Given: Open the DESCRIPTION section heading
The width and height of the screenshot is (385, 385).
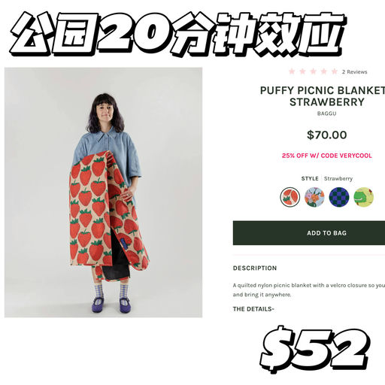Looking at the screenshot, I should click(255, 268).
